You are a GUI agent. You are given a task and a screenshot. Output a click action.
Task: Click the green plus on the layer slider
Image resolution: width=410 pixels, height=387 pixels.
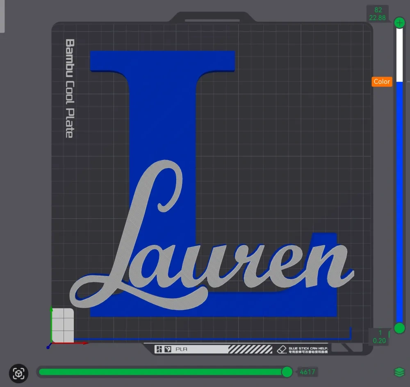click(399, 23)
